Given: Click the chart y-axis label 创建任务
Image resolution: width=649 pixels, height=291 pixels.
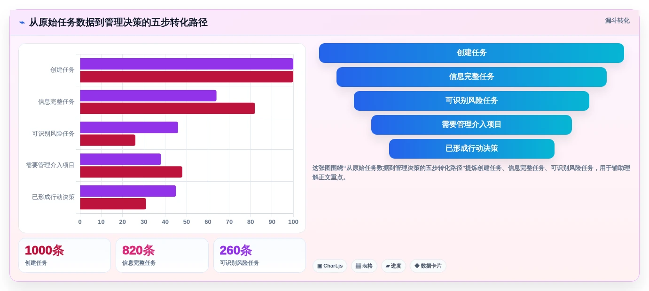Looking at the screenshot, I should coord(63,70).
